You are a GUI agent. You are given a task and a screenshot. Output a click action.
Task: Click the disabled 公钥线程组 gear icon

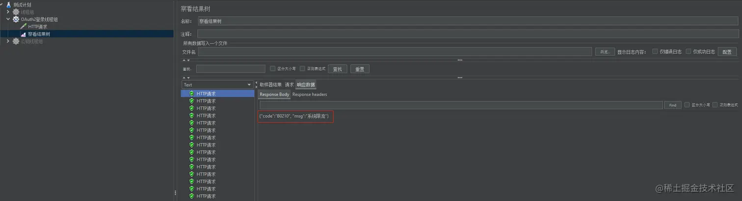[16, 42]
